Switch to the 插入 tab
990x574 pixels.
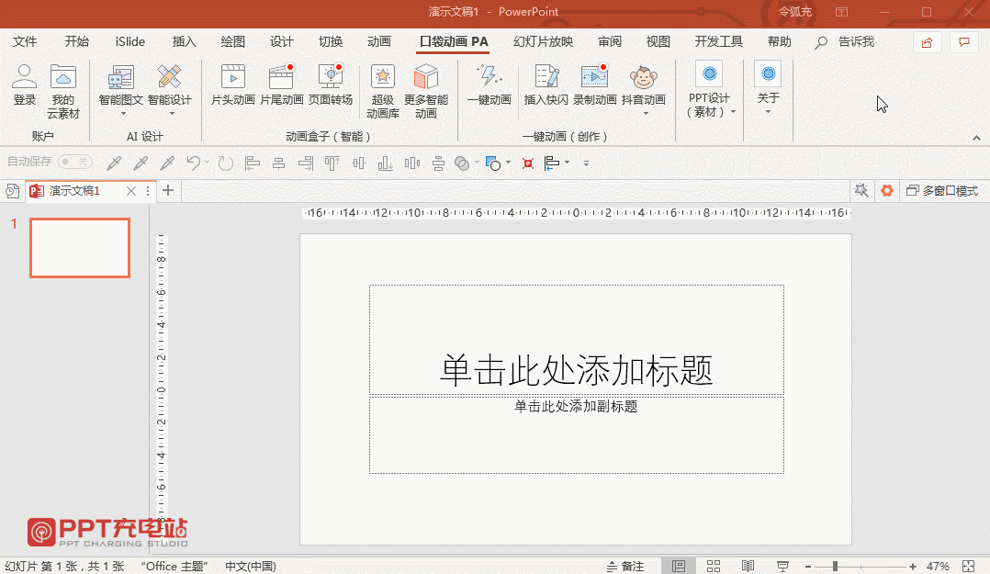[x=184, y=41]
